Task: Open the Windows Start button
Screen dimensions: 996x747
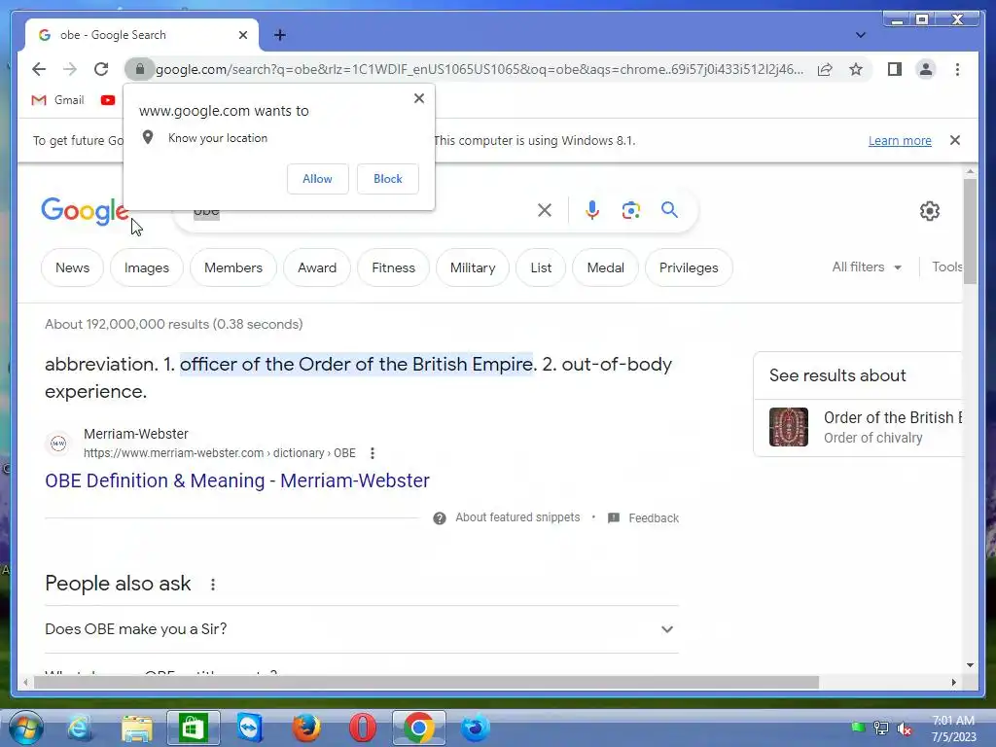Action: pyautogui.click(x=26, y=728)
